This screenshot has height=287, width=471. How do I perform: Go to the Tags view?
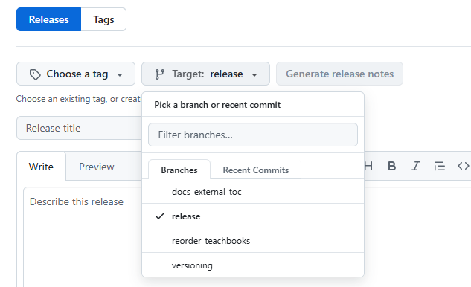click(103, 19)
